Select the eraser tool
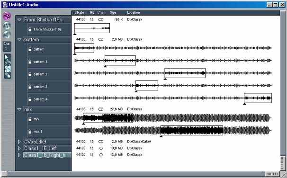 click(x=8, y=75)
